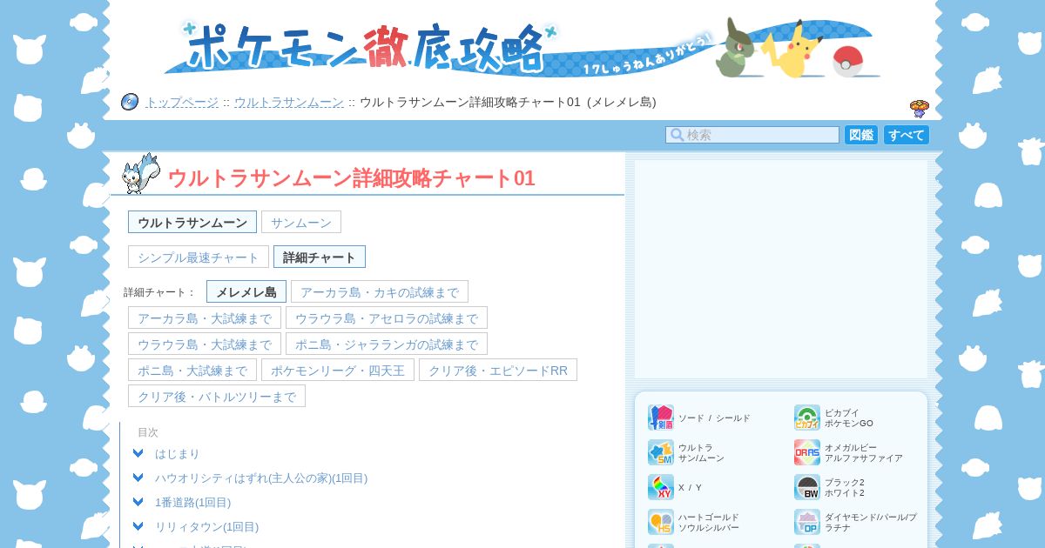
Task: Click the Axew image in header banner
Action: (735, 48)
